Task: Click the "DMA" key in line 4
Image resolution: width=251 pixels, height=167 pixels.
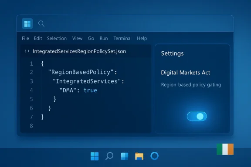Action: [x=68, y=90]
